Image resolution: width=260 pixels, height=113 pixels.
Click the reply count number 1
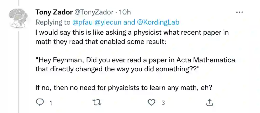(51, 103)
